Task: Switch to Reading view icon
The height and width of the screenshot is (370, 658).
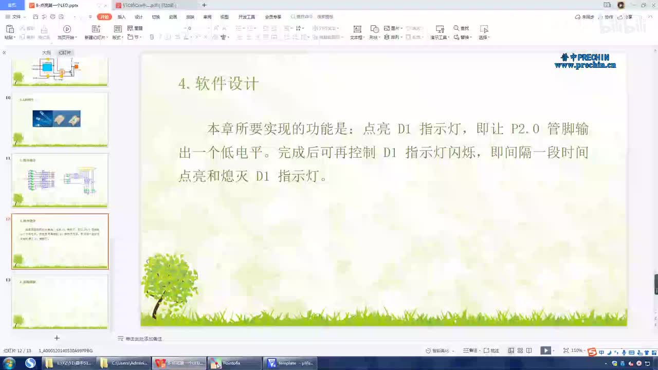Action: (529, 350)
